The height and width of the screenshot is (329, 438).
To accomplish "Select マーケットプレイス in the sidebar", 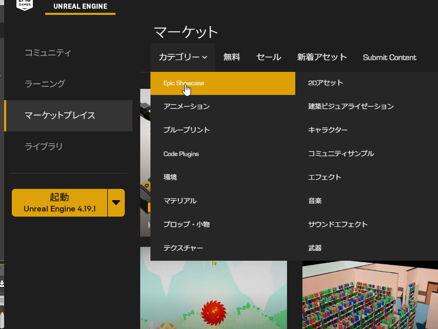I will coord(59,115).
